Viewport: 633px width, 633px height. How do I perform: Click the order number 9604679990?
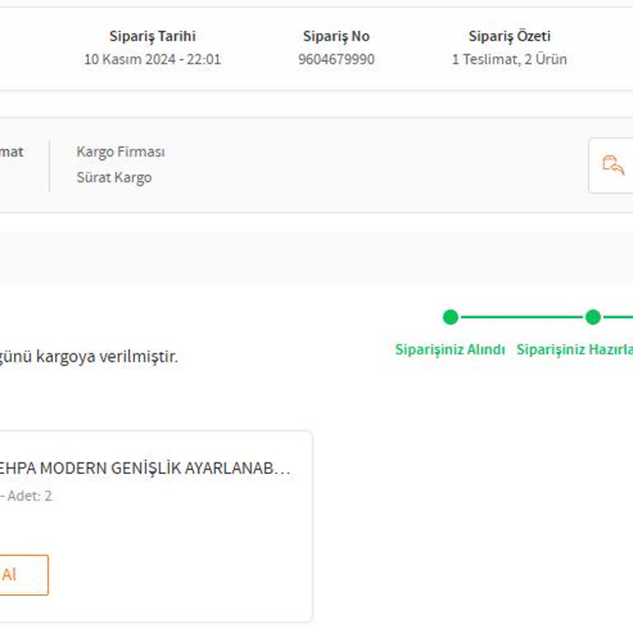tap(336, 59)
